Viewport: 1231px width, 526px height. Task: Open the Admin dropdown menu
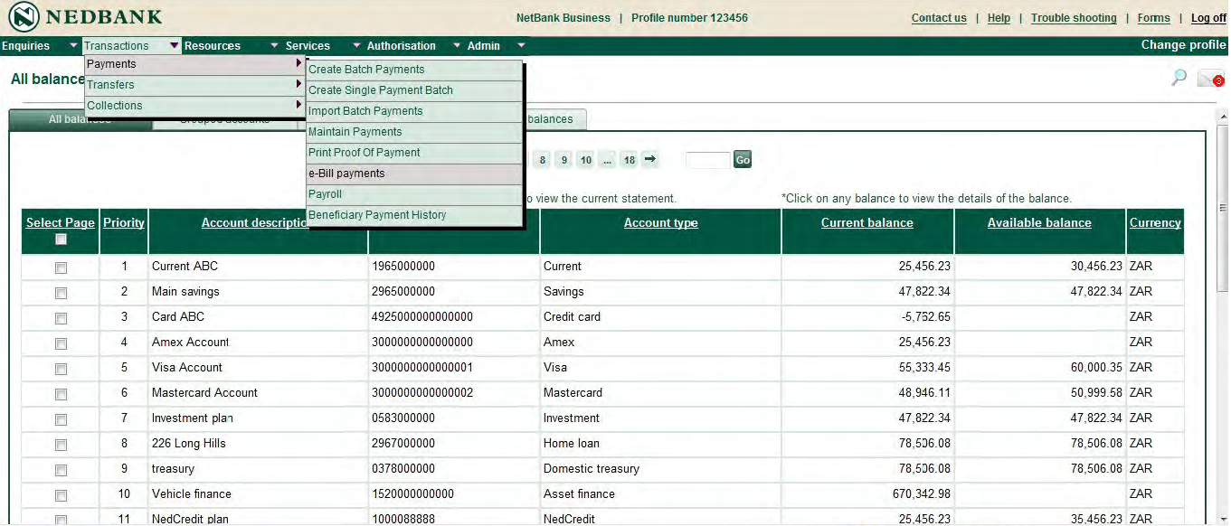tap(484, 45)
